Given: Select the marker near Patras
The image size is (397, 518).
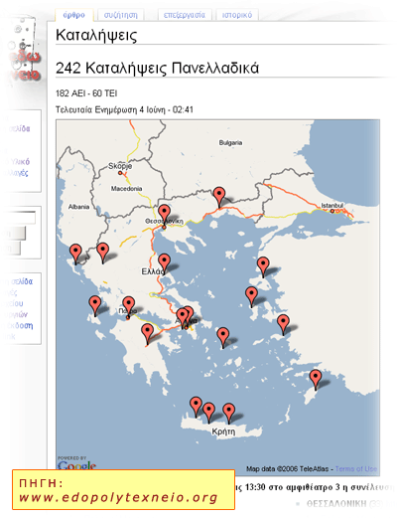Looking at the screenshot, I should 128,305.
